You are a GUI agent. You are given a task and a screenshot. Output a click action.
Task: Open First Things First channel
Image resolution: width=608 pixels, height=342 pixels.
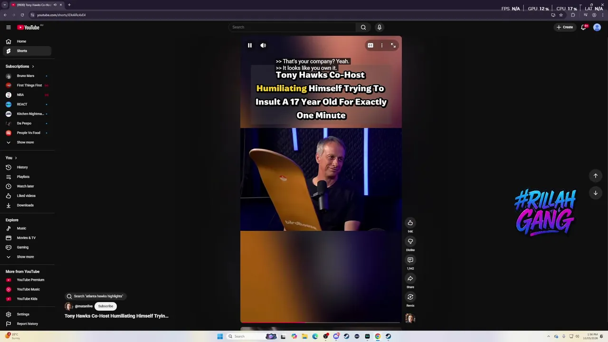(x=27, y=85)
